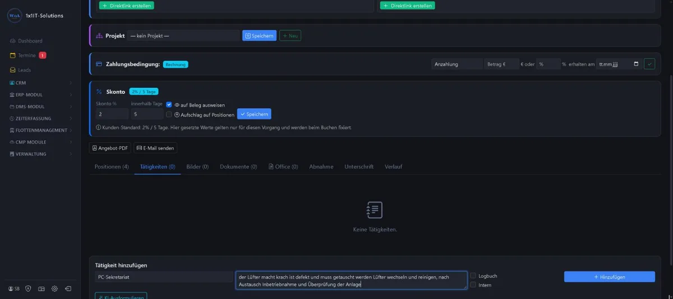Expand the ZEITERFASSUNG sidebar section
The height and width of the screenshot is (299, 673).
pos(40,118)
